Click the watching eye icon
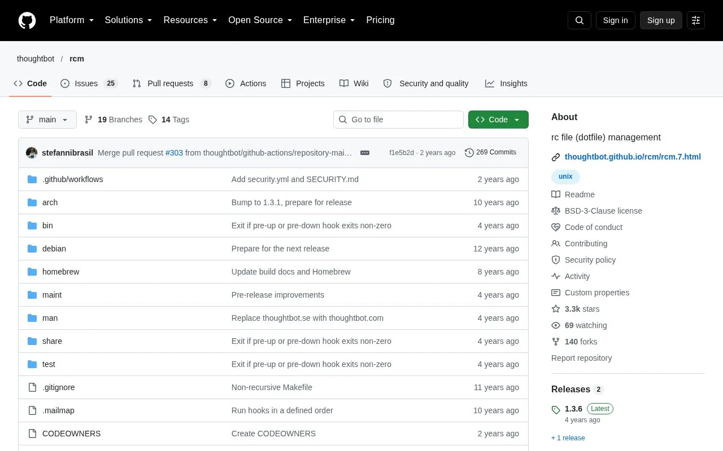 point(556,325)
